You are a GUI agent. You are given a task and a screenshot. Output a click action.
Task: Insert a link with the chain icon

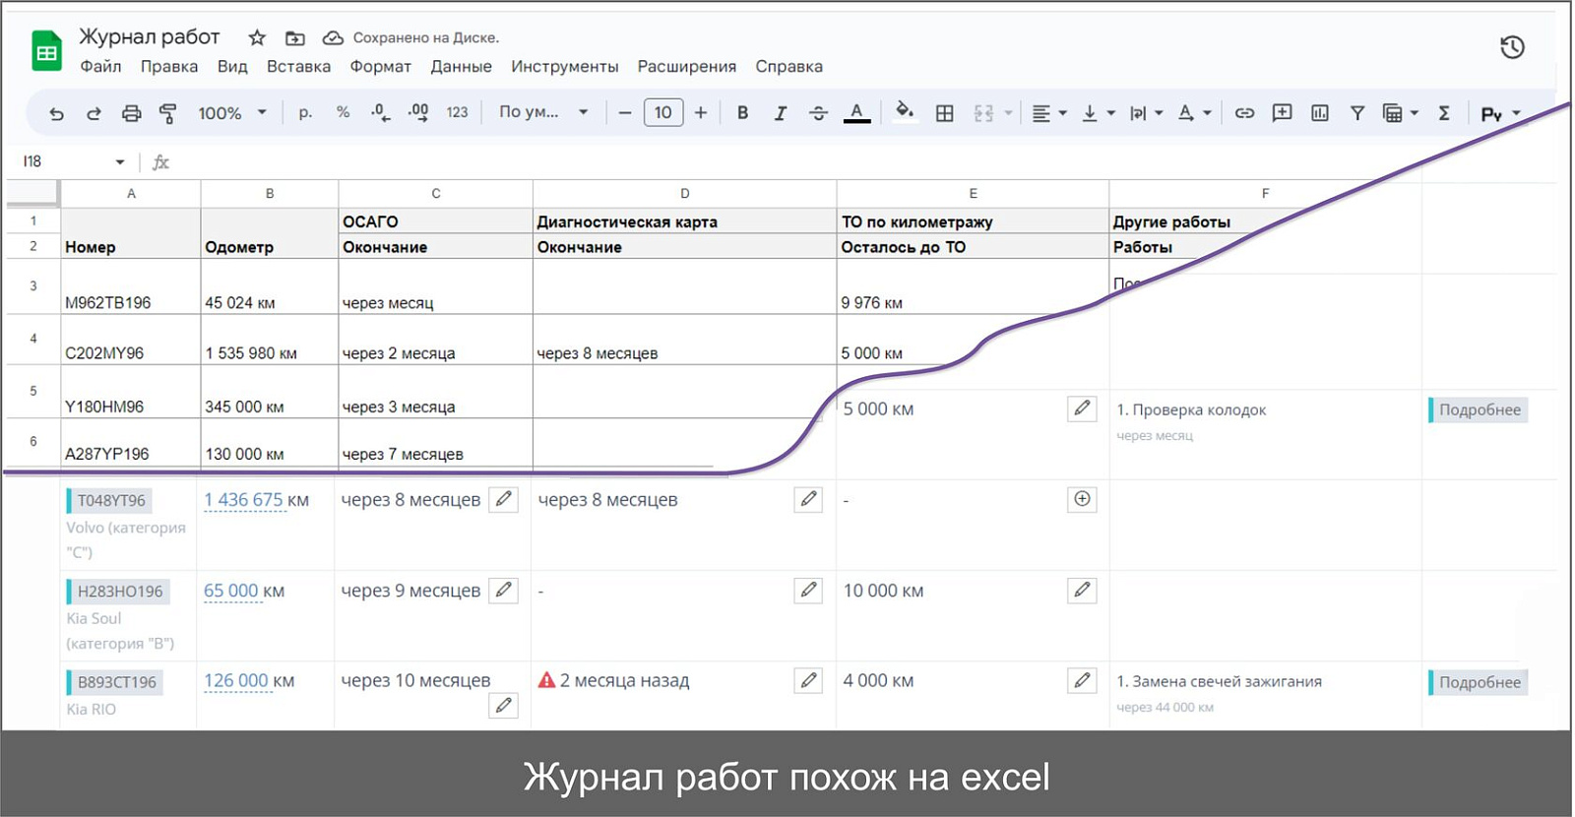pos(1244,113)
